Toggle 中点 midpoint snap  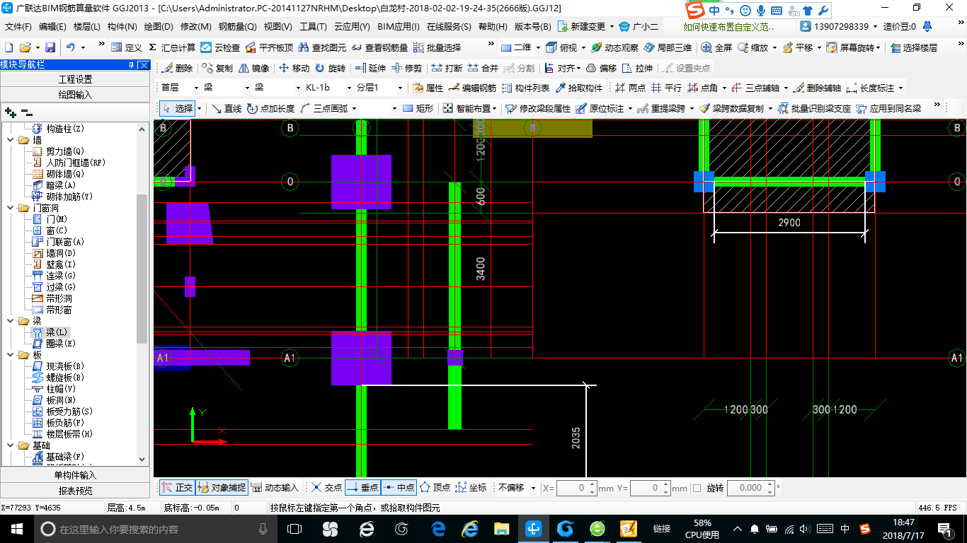(399, 488)
